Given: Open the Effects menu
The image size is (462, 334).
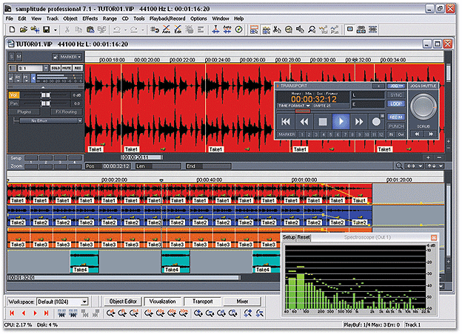Looking at the screenshot, I should click(x=90, y=18).
